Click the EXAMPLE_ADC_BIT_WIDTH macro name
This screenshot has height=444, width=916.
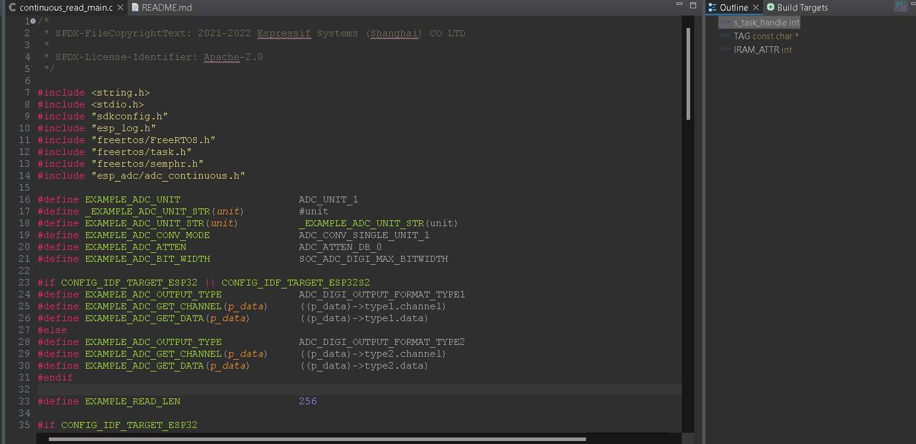pyautogui.click(x=147, y=259)
